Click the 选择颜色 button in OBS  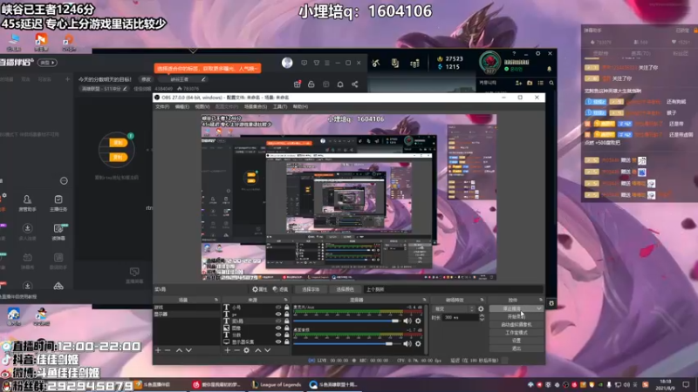345,289
